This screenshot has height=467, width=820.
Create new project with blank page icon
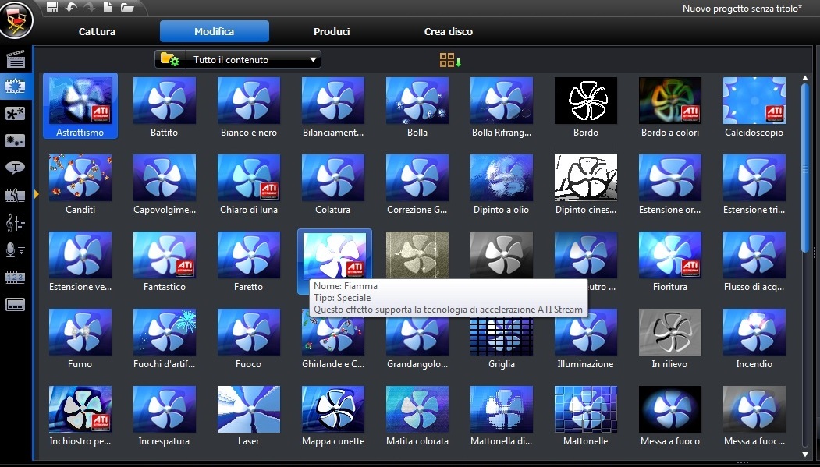tap(108, 8)
